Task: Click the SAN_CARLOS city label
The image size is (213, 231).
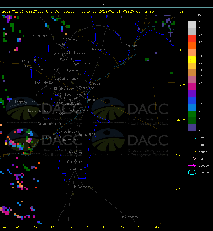Action: coord(87,135)
